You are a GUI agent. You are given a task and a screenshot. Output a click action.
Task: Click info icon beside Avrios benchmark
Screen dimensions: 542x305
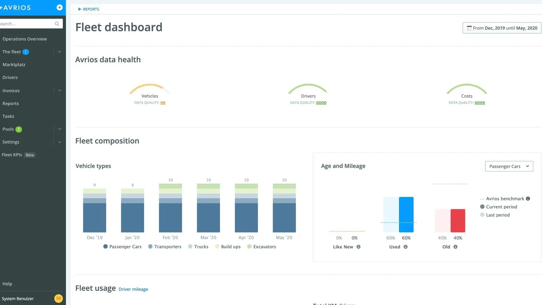click(x=528, y=199)
